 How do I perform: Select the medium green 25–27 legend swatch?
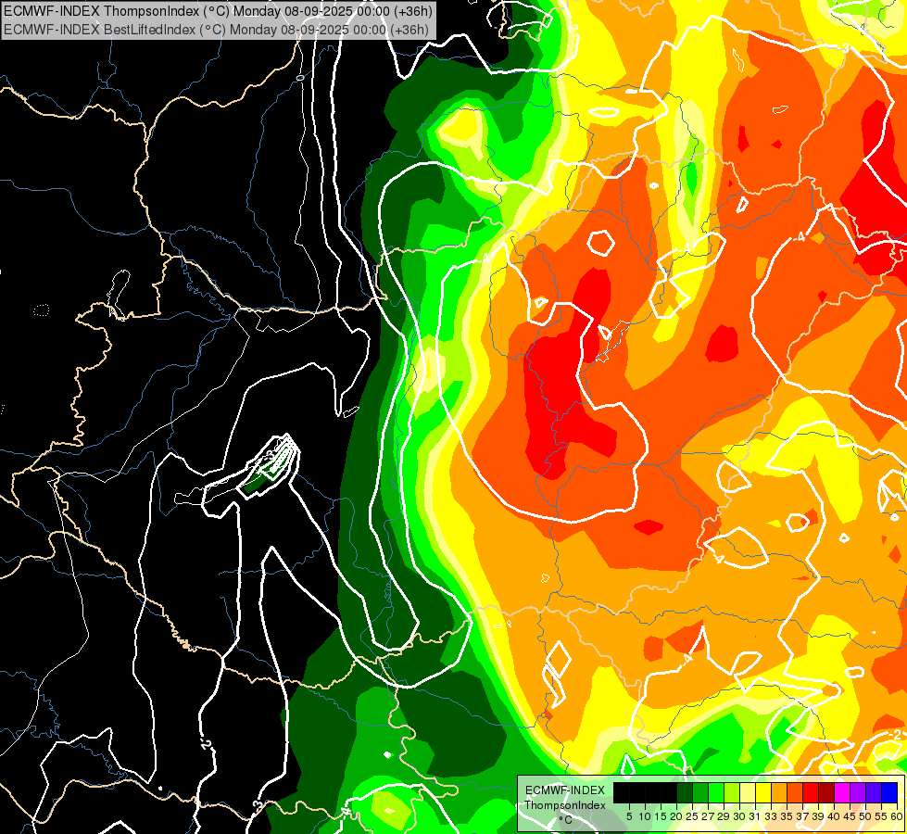click(700, 793)
